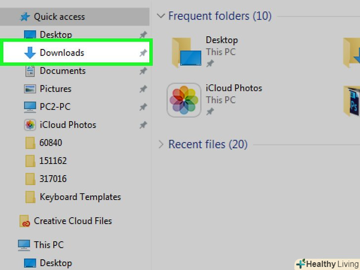This screenshot has height=270, width=360.
Task: Click the Creative Cloud Files icon
Action: point(25,221)
